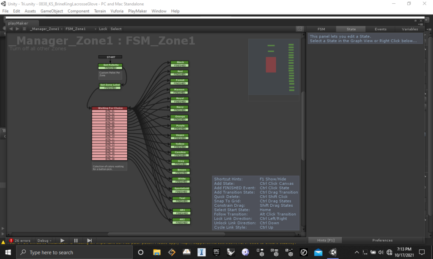Click the Preferences button

(382, 240)
